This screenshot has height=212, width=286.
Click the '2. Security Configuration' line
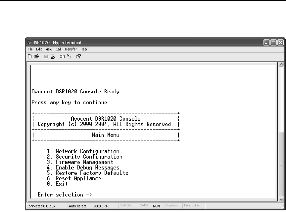coord(84,157)
